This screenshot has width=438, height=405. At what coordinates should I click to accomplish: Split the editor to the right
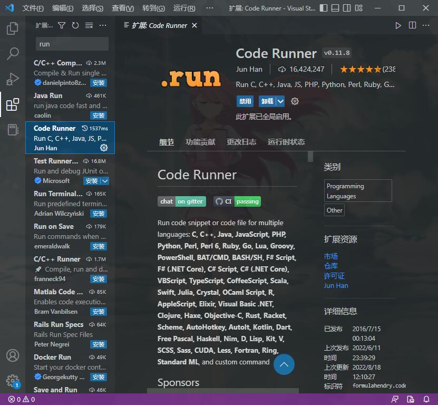[412, 25]
